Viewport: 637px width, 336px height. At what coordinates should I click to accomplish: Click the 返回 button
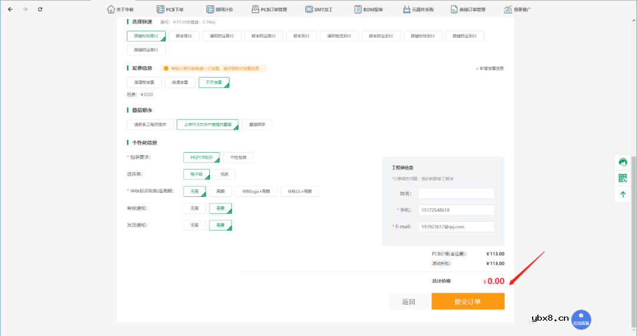408,302
